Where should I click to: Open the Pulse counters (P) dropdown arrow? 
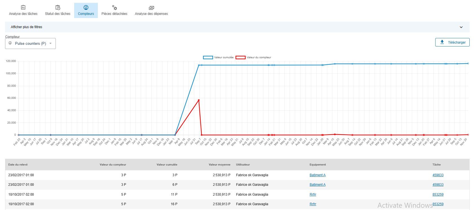[x=50, y=43]
